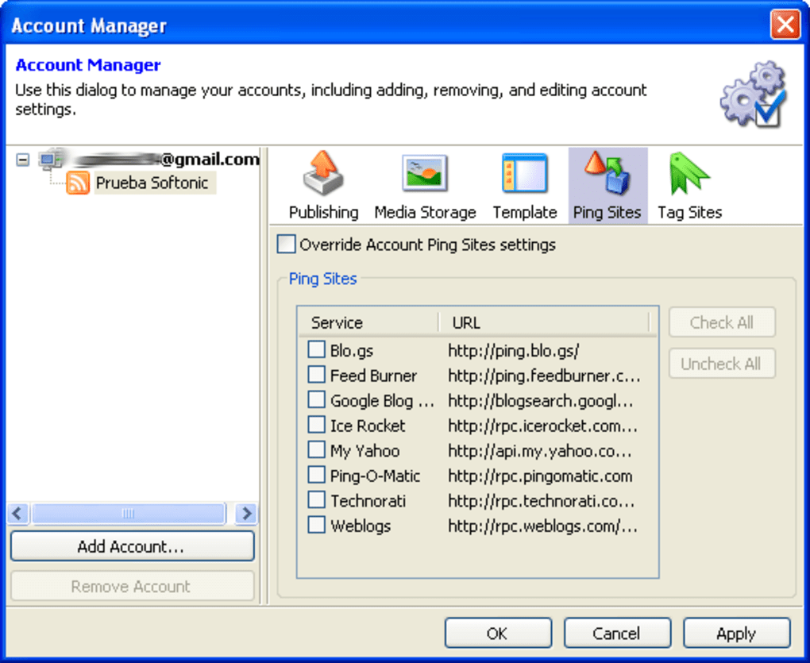Image resolution: width=810 pixels, height=663 pixels.
Task: Tick the Technorati checkbox
Action: [317, 501]
